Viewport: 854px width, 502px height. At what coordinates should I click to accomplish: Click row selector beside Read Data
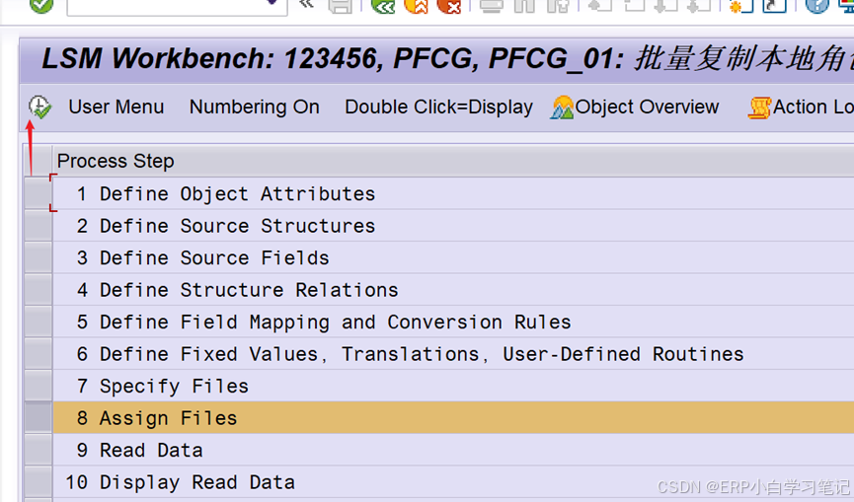(39, 451)
